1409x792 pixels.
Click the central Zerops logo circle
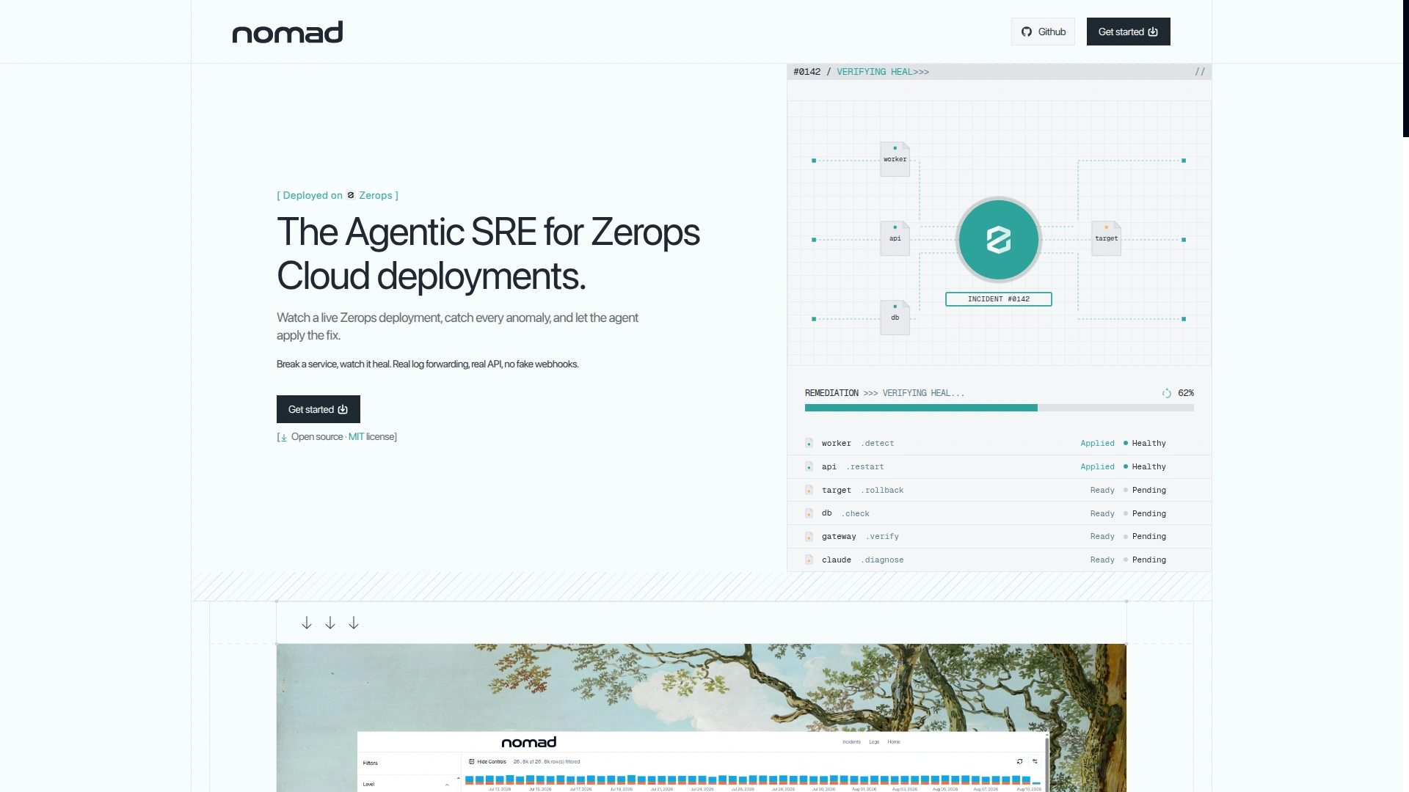(999, 239)
